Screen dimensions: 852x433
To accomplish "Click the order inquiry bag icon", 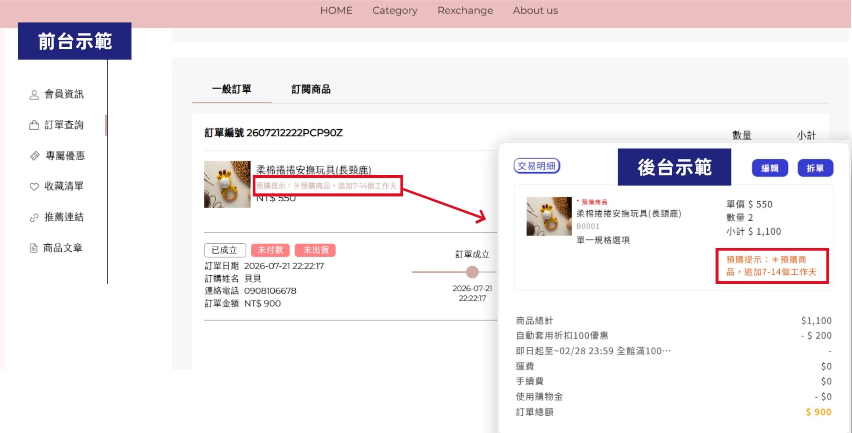I will point(34,125).
